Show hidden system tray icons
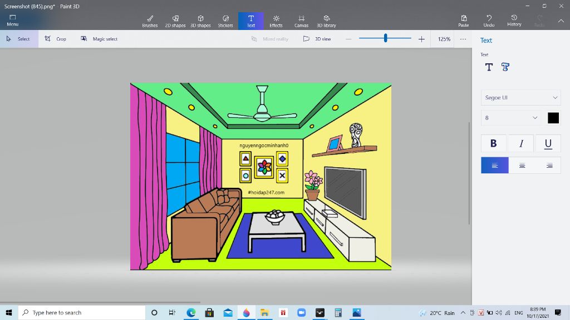The height and width of the screenshot is (320, 570). click(463, 313)
